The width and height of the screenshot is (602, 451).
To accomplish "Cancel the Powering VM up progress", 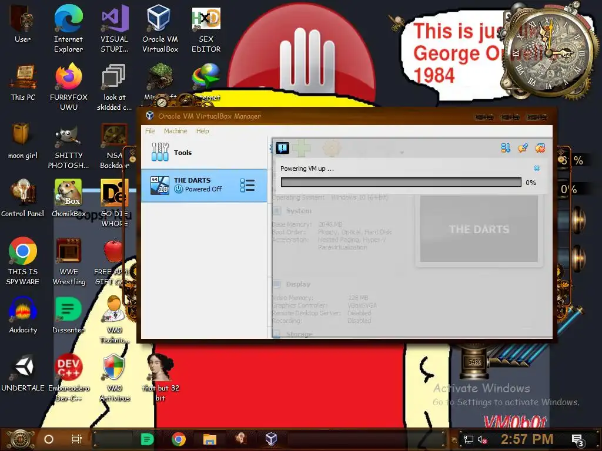I will pos(537,168).
